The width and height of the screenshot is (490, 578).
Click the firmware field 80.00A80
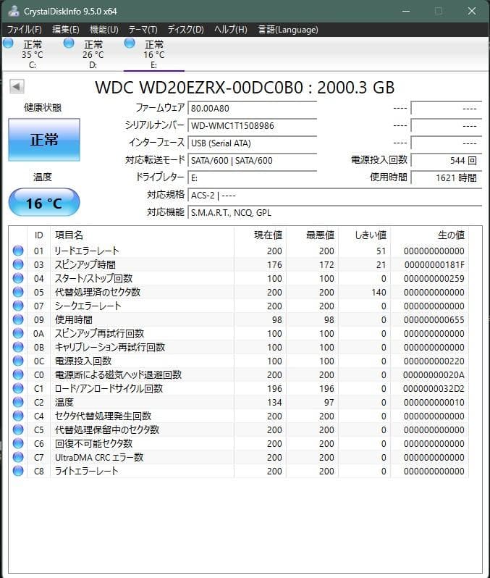(253, 109)
